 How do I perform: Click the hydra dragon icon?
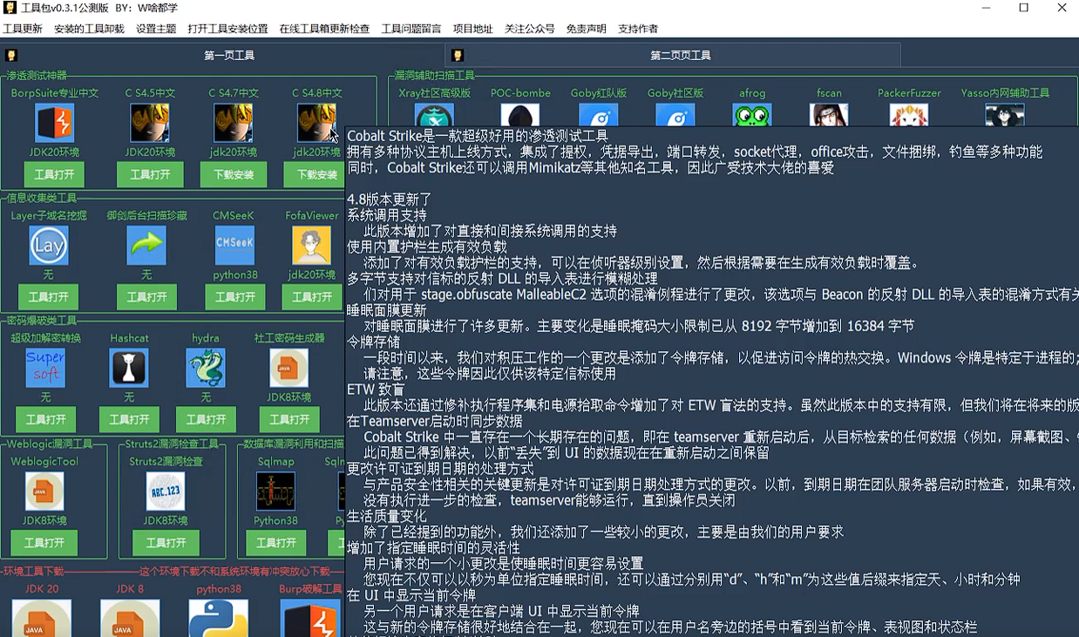(206, 368)
